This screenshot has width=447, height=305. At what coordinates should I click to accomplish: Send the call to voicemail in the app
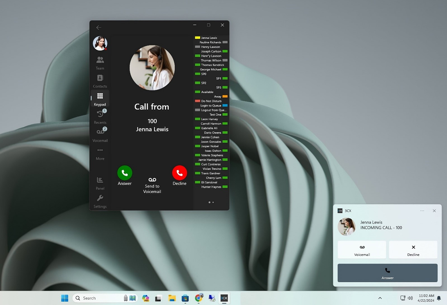[x=152, y=185]
